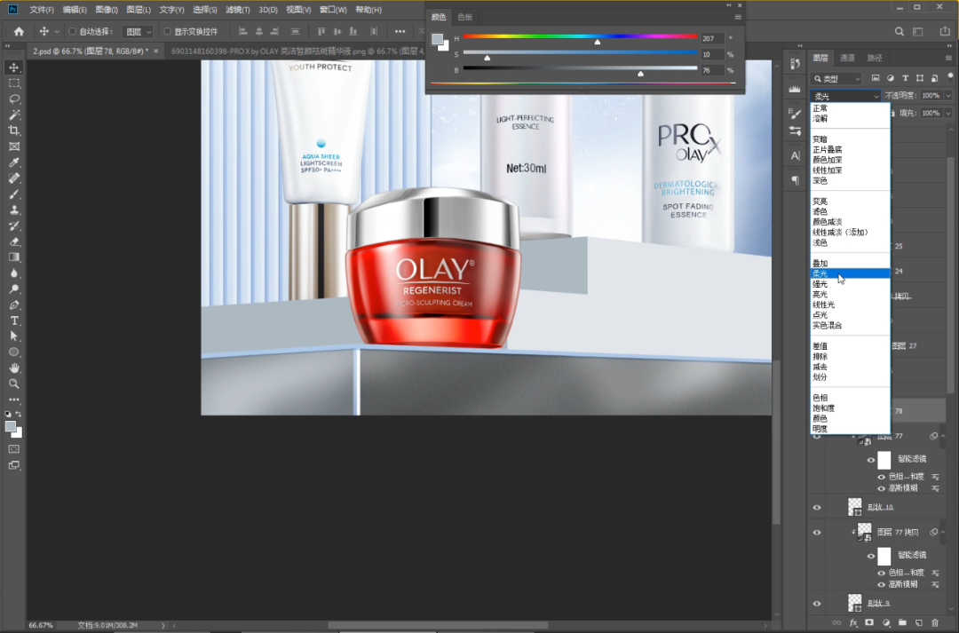Click the Home button in options bar
This screenshot has width=959, height=633.
19,32
